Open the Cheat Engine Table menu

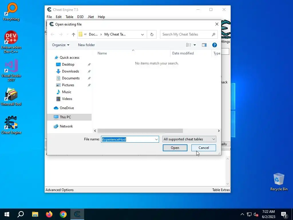coord(69,17)
